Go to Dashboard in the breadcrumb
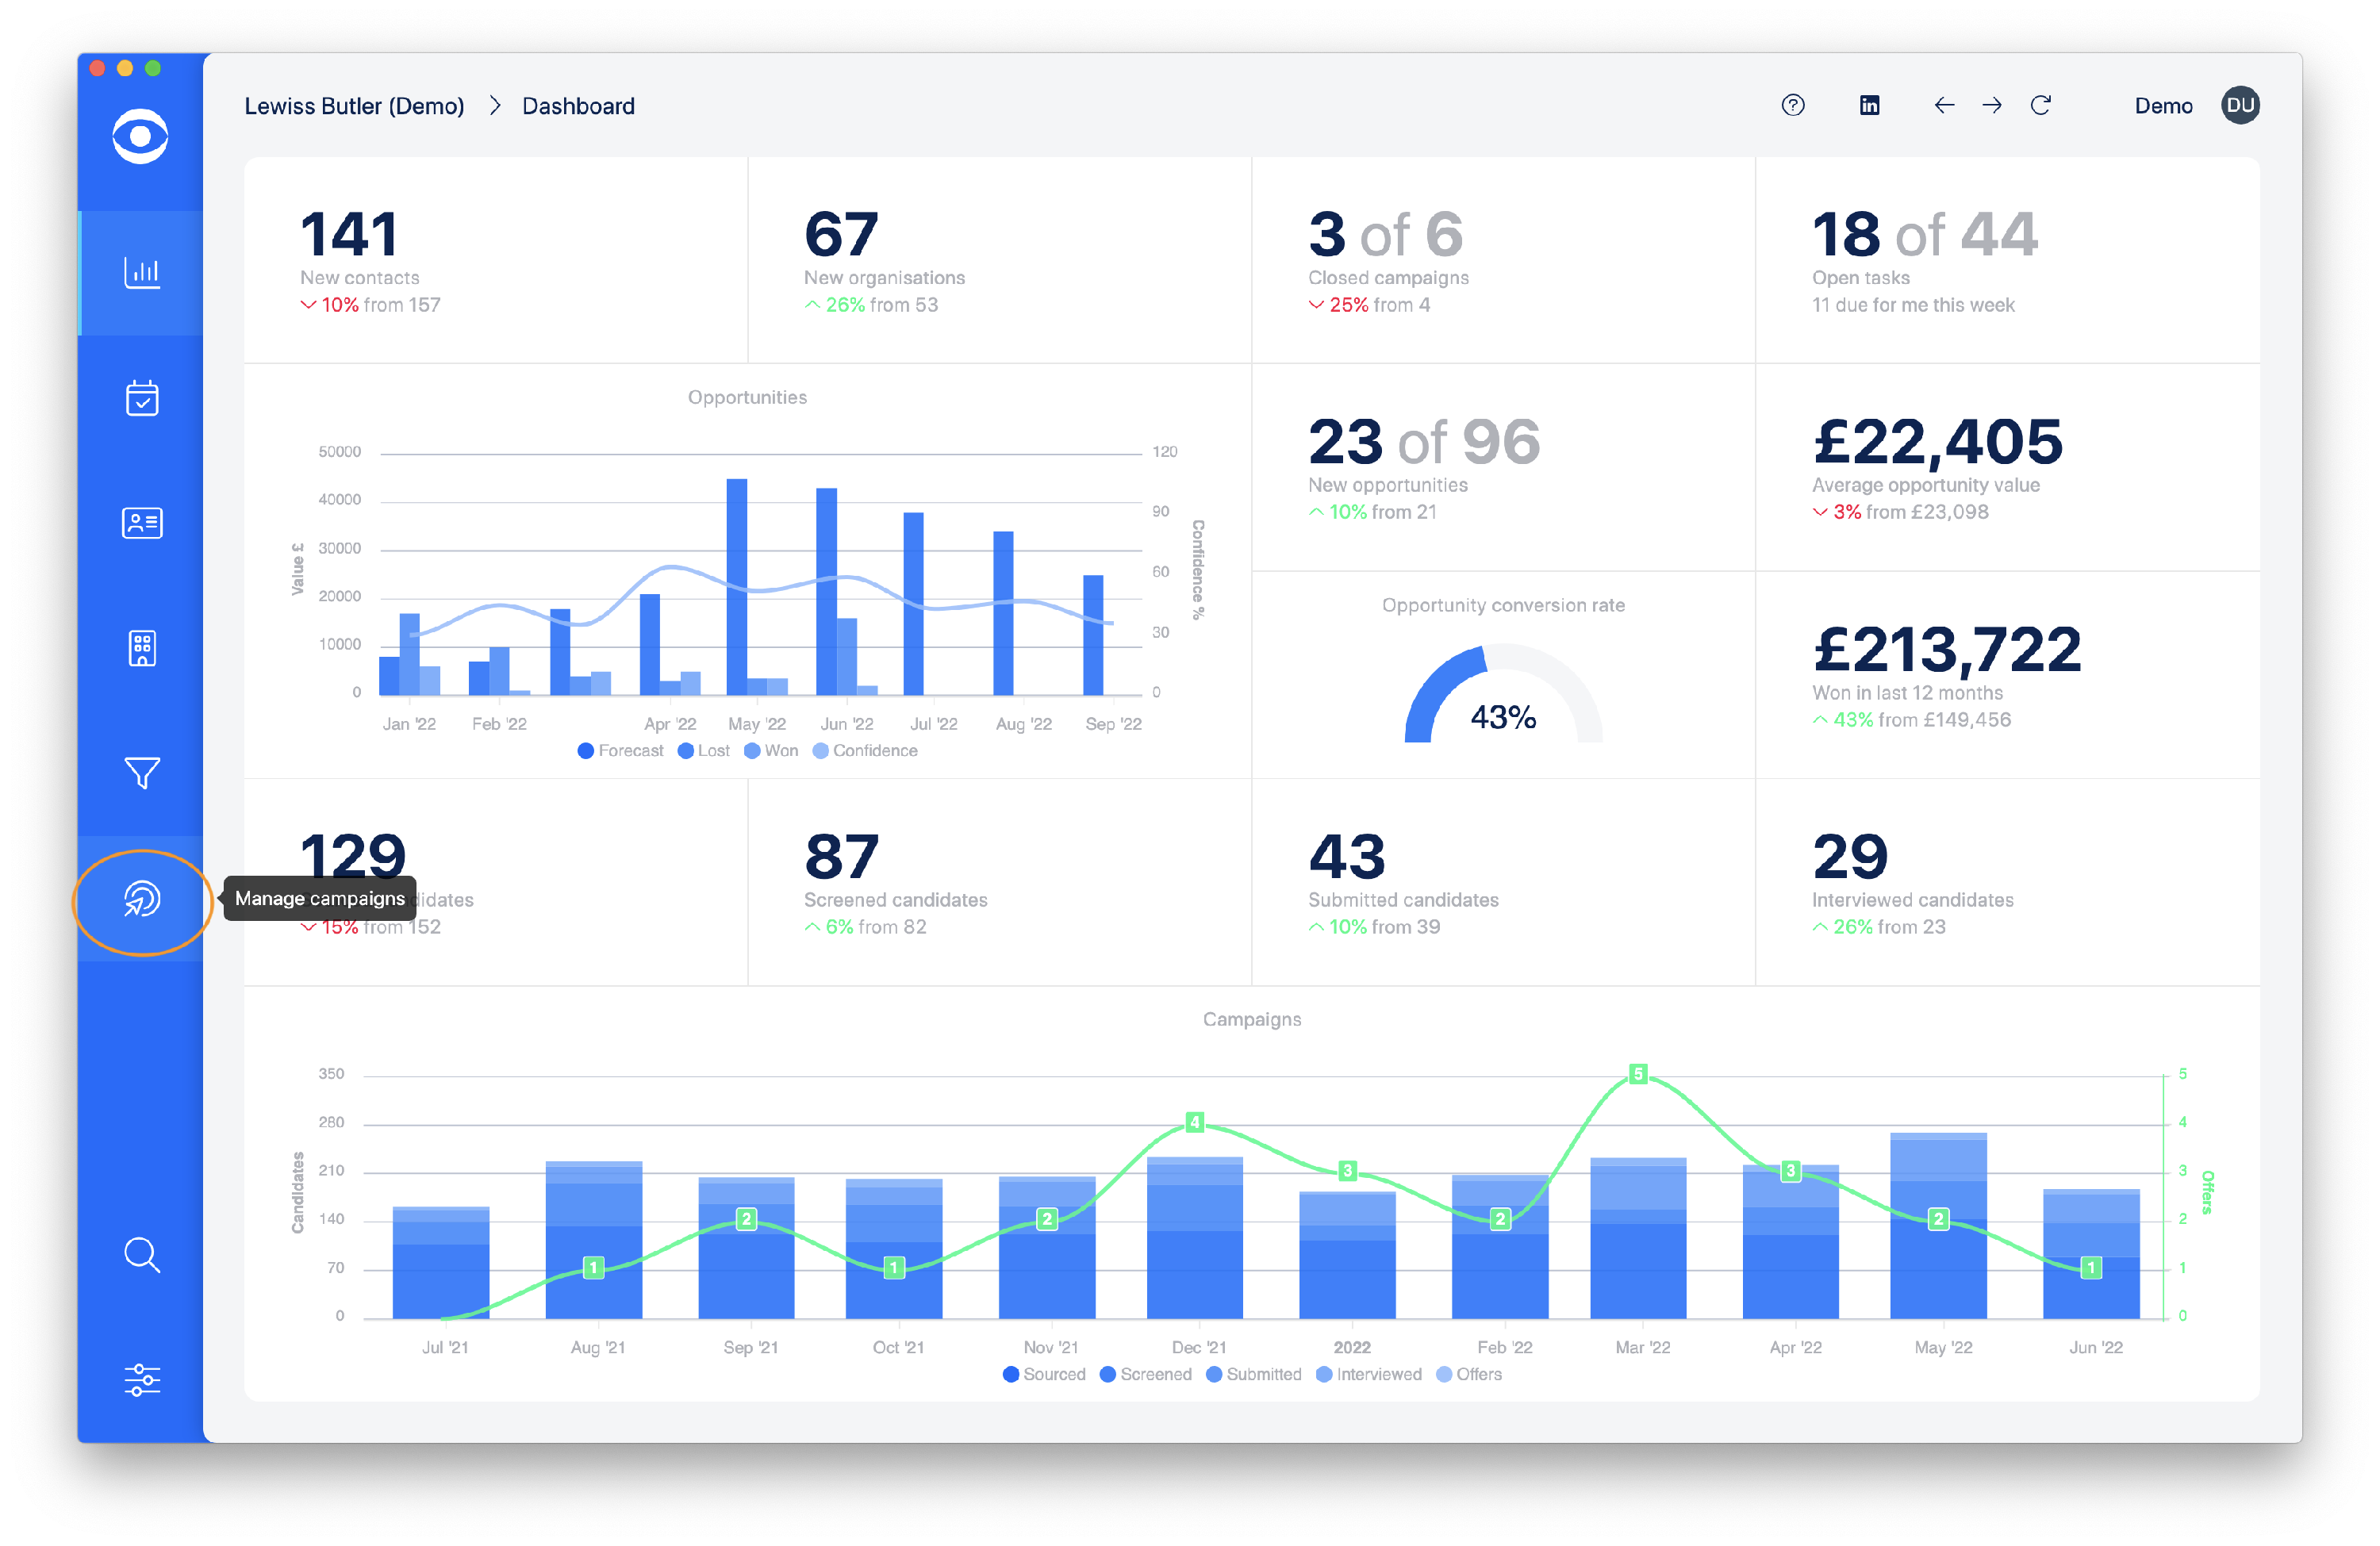2380x1546 pixels. click(578, 105)
